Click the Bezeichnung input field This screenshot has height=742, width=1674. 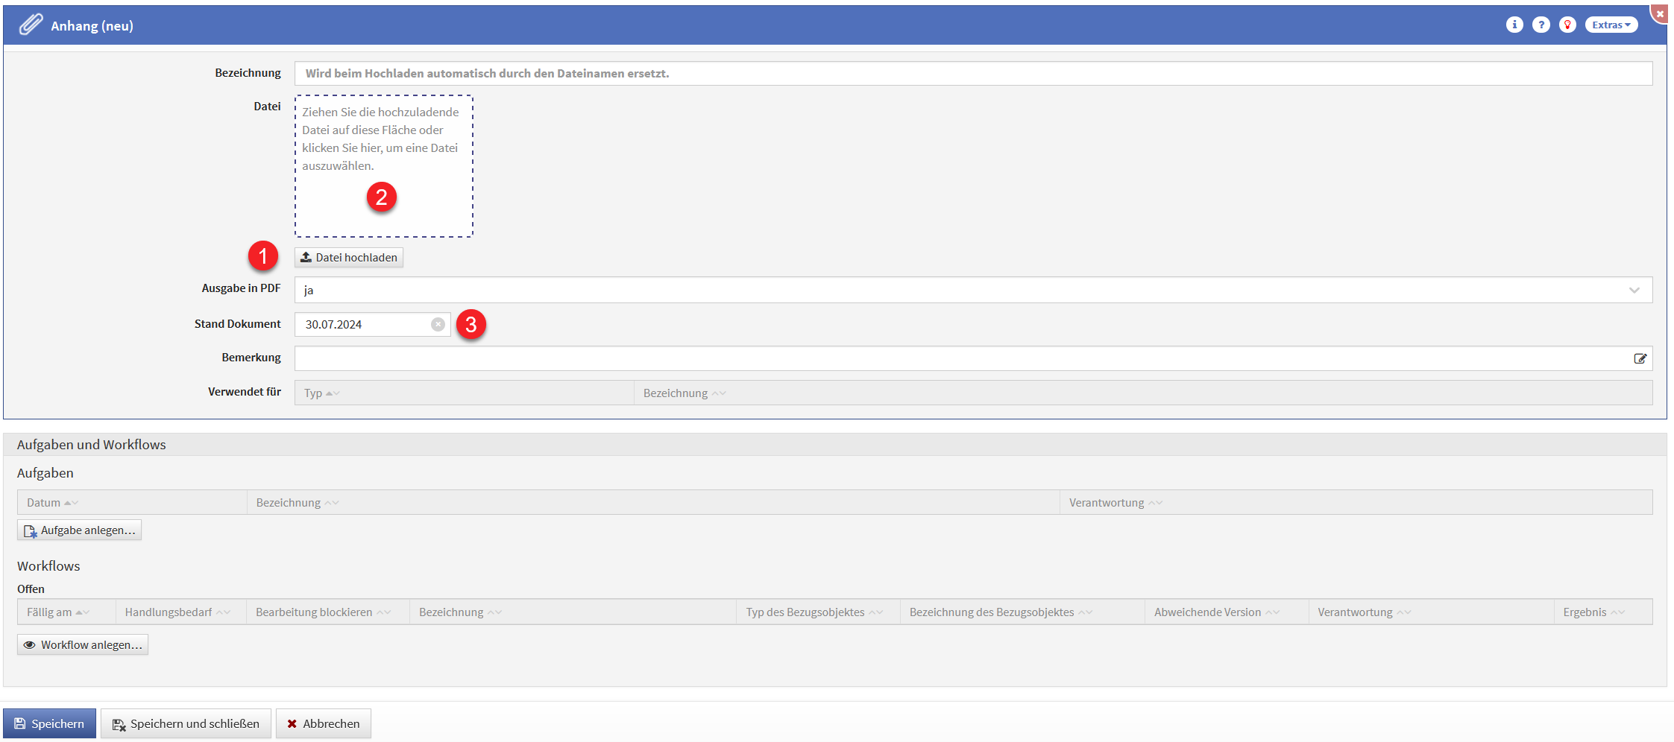pos(973,73)
